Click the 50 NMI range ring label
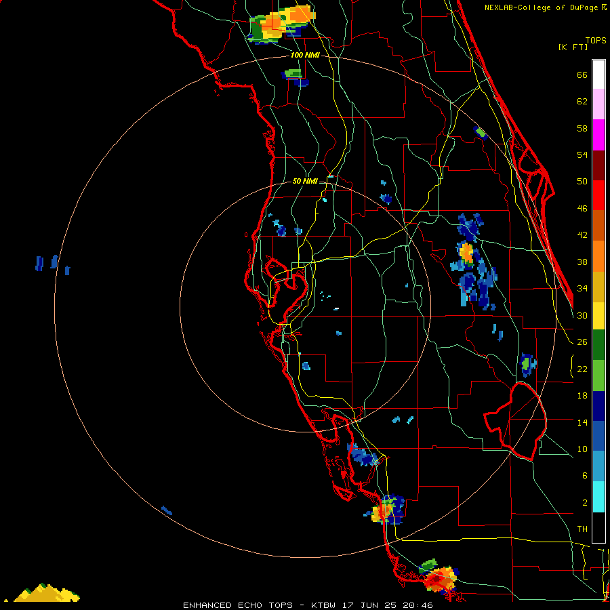Viewport: 610px width, 610px height. [305, 181]
